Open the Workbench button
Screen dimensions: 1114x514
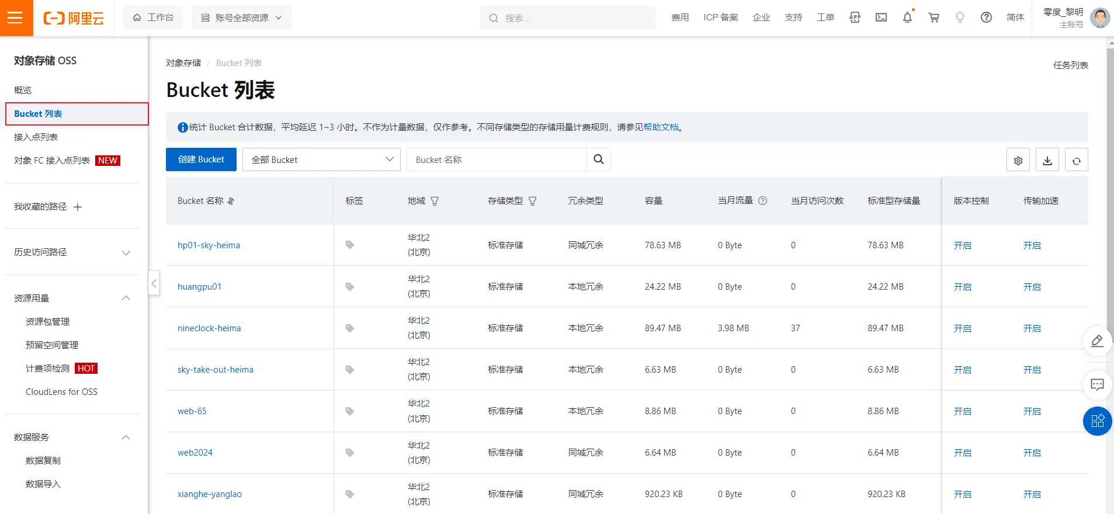(153, 18)
